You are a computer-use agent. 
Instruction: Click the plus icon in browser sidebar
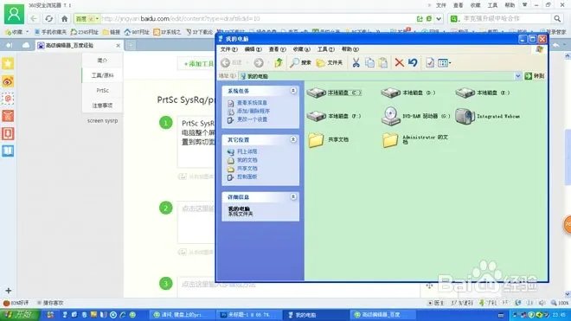[9, 291]
